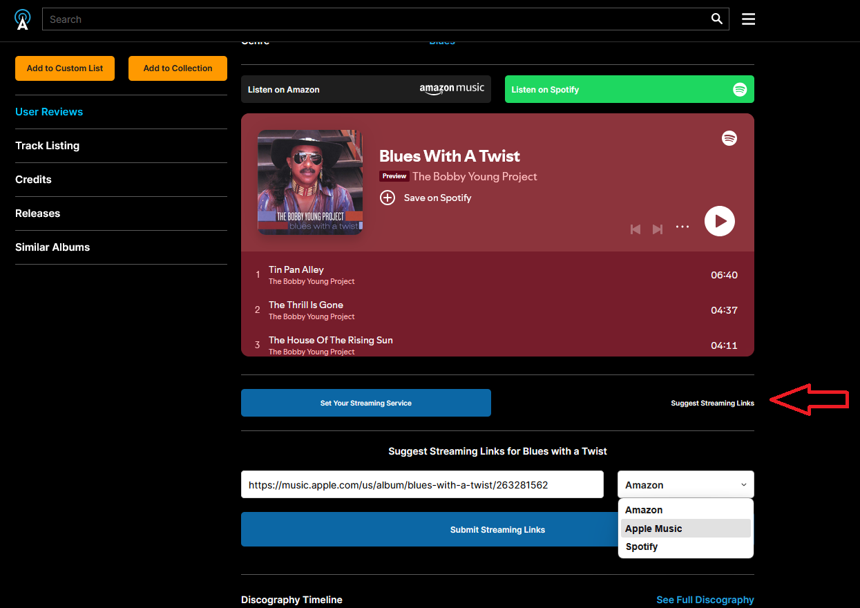Play the Blues With A Twist preview
This screenshot has height=608, width=860.
pos(719,221)
